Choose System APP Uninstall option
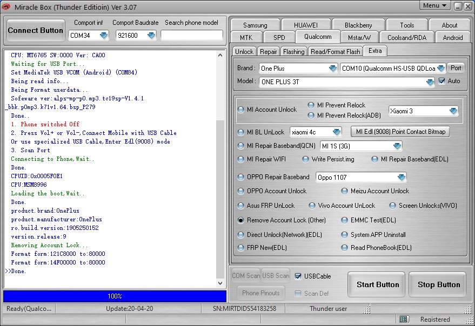 coord(344,235)
